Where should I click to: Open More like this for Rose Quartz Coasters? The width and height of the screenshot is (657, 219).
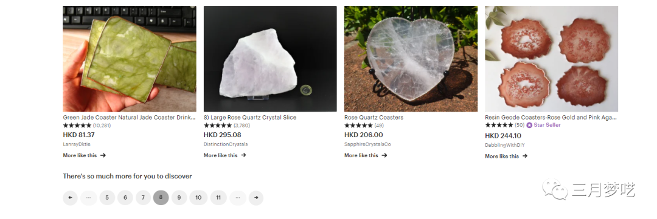pos(366,155)
